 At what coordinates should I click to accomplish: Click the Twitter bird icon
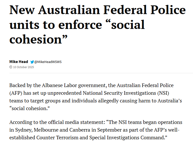pyautogui.click(x=32, y=62)
